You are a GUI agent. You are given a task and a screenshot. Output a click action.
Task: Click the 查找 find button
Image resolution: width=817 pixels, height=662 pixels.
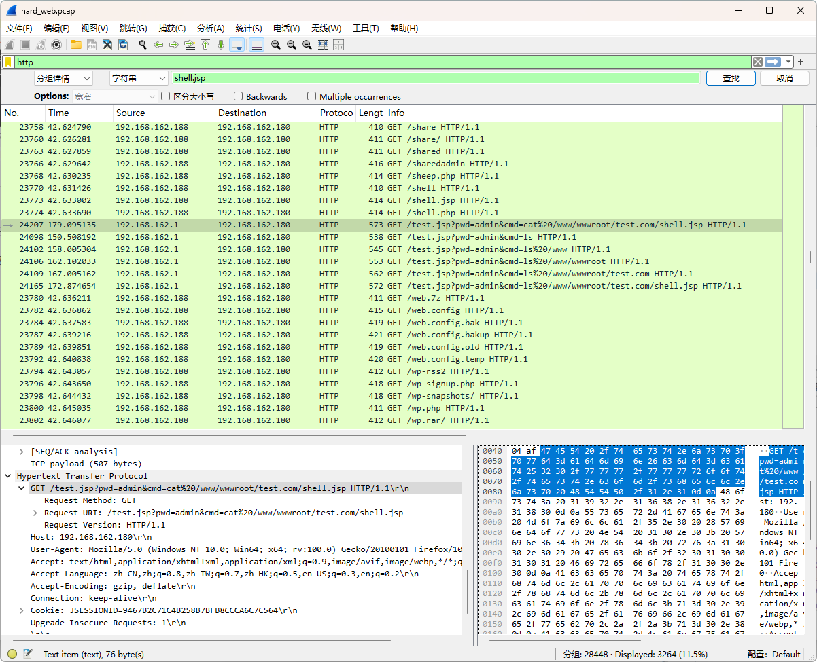tap(731, 79)
